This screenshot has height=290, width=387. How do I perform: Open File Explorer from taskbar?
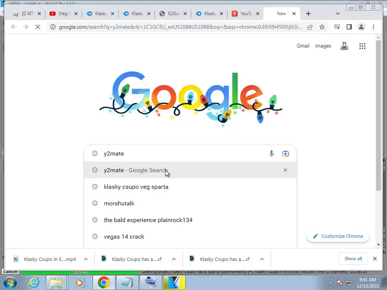[56, 282]
